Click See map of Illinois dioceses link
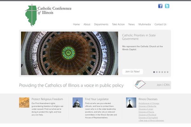Screen dimensions: 191x127 tap(151, 121)
